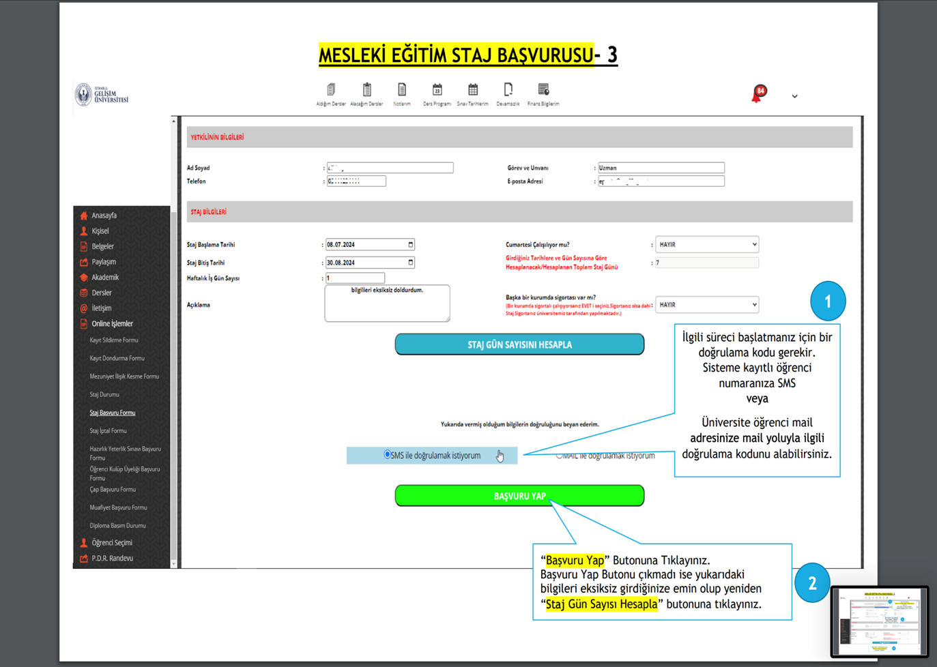Select SMS ile doğrulamak istiyorum option
This screenshot has height=667, width=937.
(388, 455)
